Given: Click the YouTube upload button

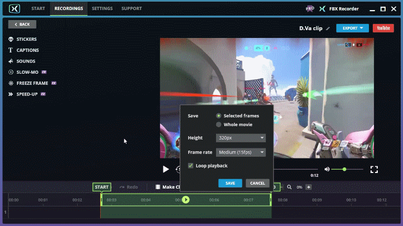Looking at the screenshot, I should coord(383,28).
